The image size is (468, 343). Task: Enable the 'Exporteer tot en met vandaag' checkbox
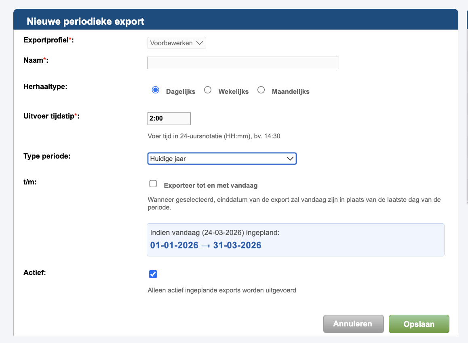click(153, 184)
